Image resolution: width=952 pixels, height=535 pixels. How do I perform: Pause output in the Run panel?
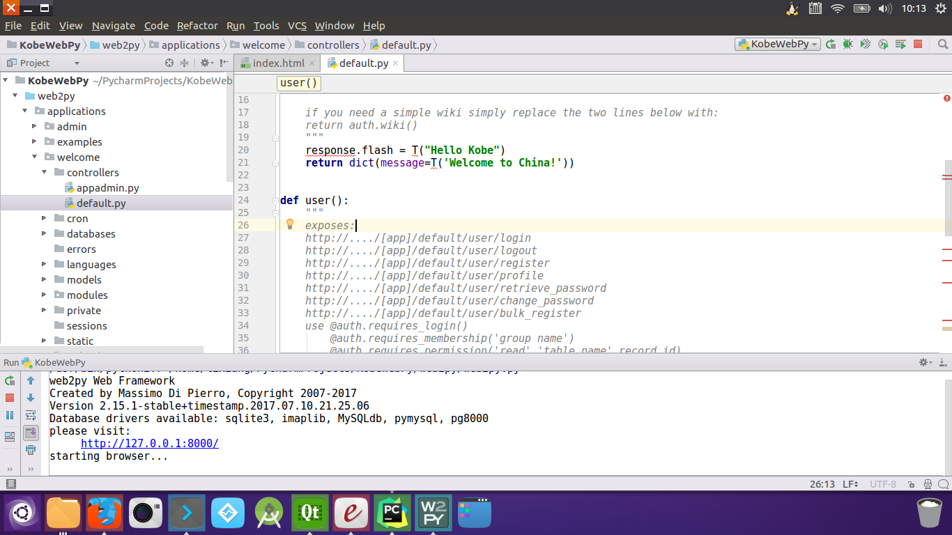10,415
